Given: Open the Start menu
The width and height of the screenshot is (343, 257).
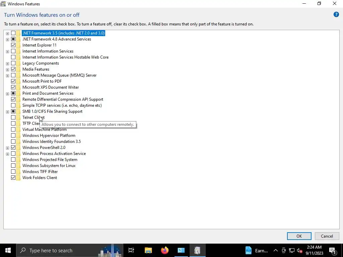Looking at the screenshot, I should click(x=8, y=250).
